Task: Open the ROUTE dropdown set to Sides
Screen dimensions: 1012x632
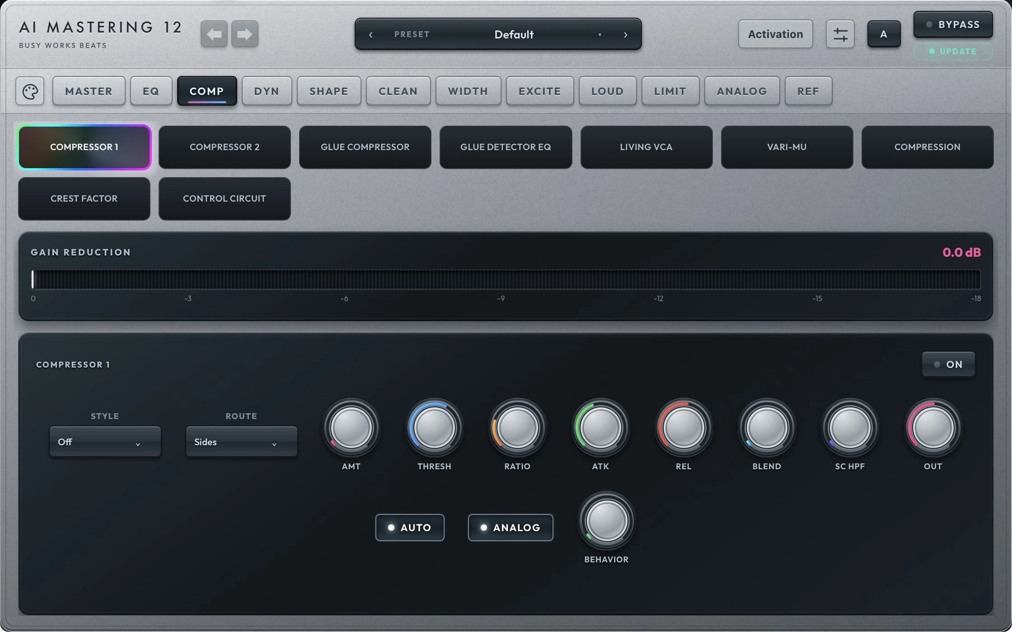Action: (x=241, y=442)
